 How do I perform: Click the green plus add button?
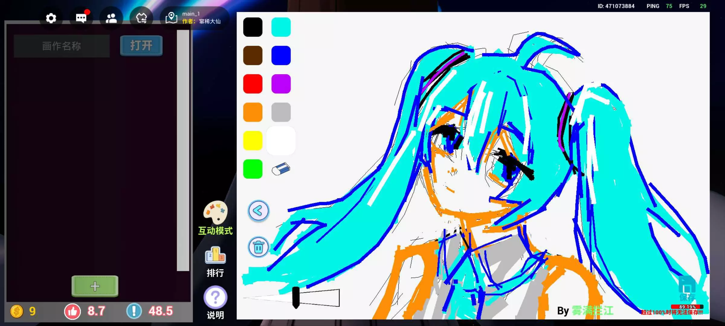pyautogui.click(x=95, y=286)
